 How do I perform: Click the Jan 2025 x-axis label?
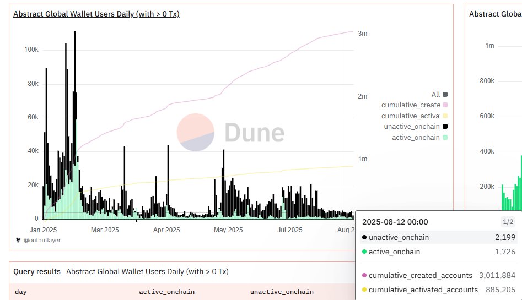coord(44,230)
